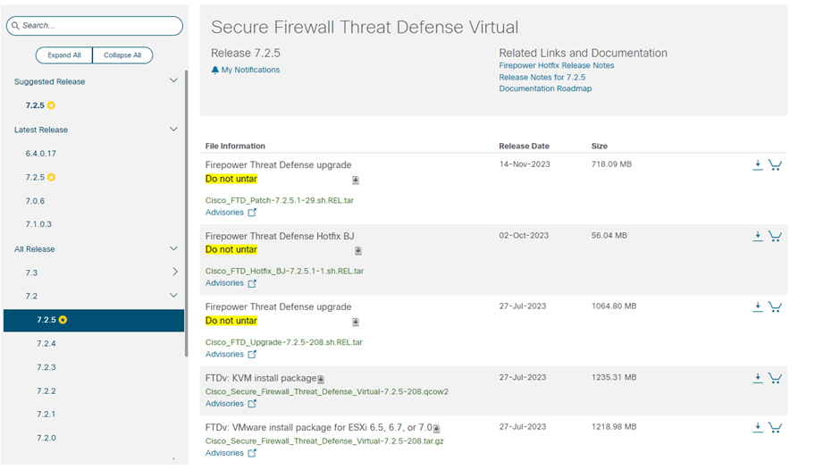Select release 6.4.0.17 in sidebar

tap(41, 154)
